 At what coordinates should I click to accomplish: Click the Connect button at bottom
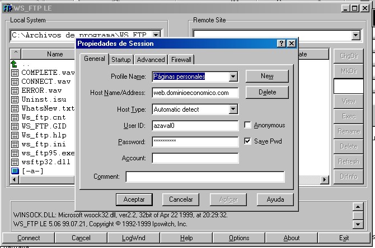click(29, 238)
